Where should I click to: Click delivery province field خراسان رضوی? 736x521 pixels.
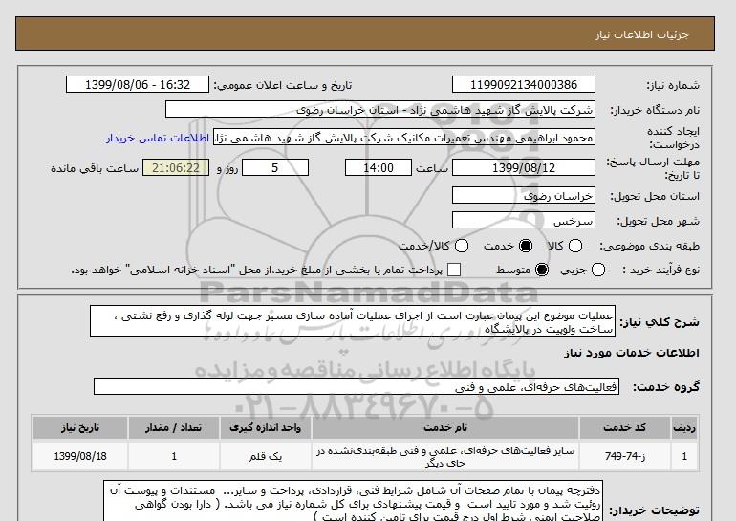point(524,196)
